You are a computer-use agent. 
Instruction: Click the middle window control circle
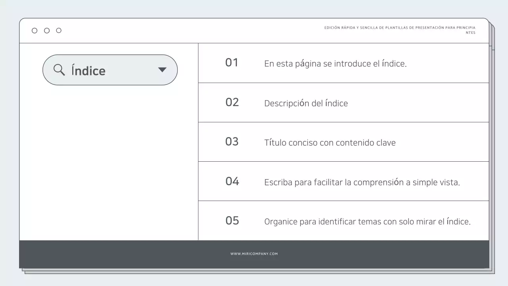(x=46, y=30)
